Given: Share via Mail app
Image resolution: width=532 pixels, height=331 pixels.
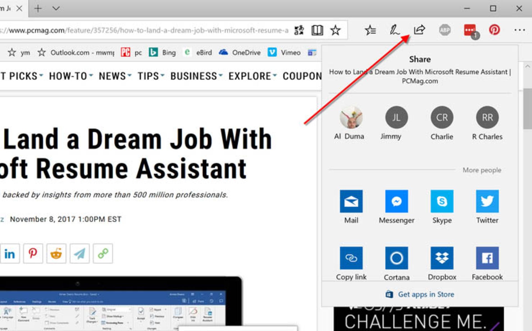Looking at the screenshot, I should pos(351,206).
